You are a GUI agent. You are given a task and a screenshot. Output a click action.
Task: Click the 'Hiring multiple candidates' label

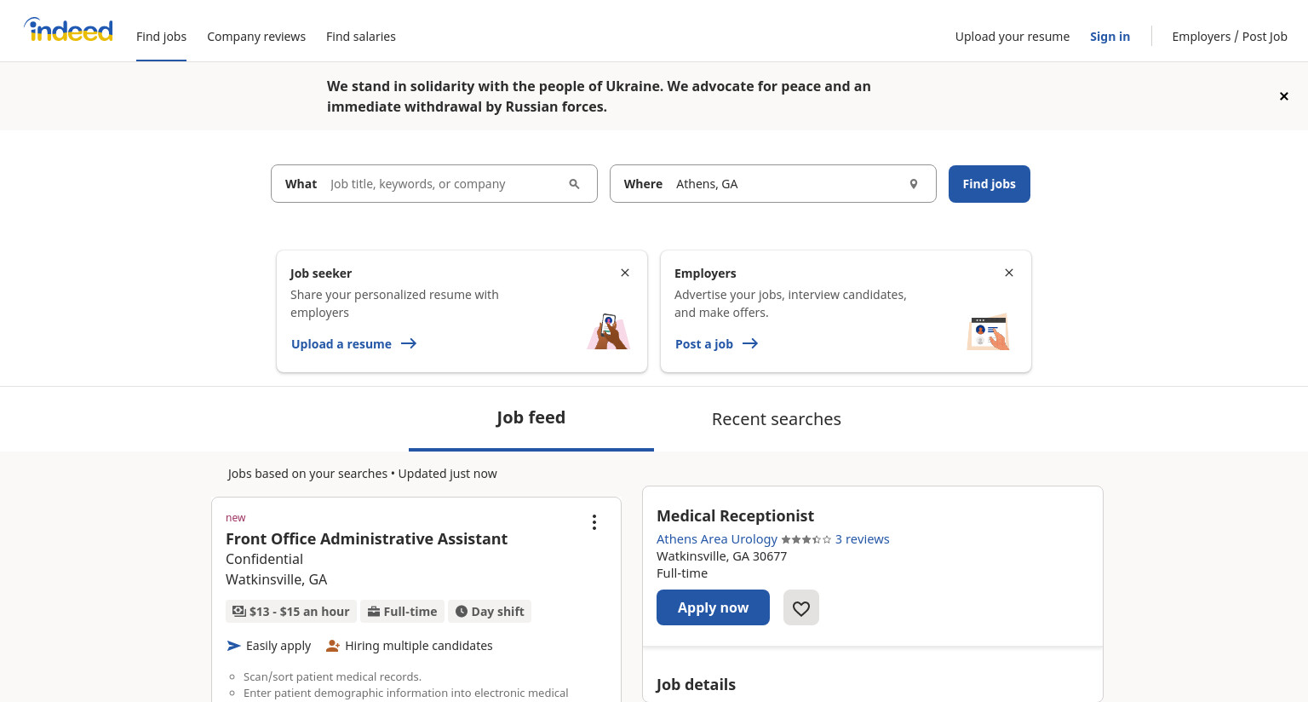click(419, 646)
